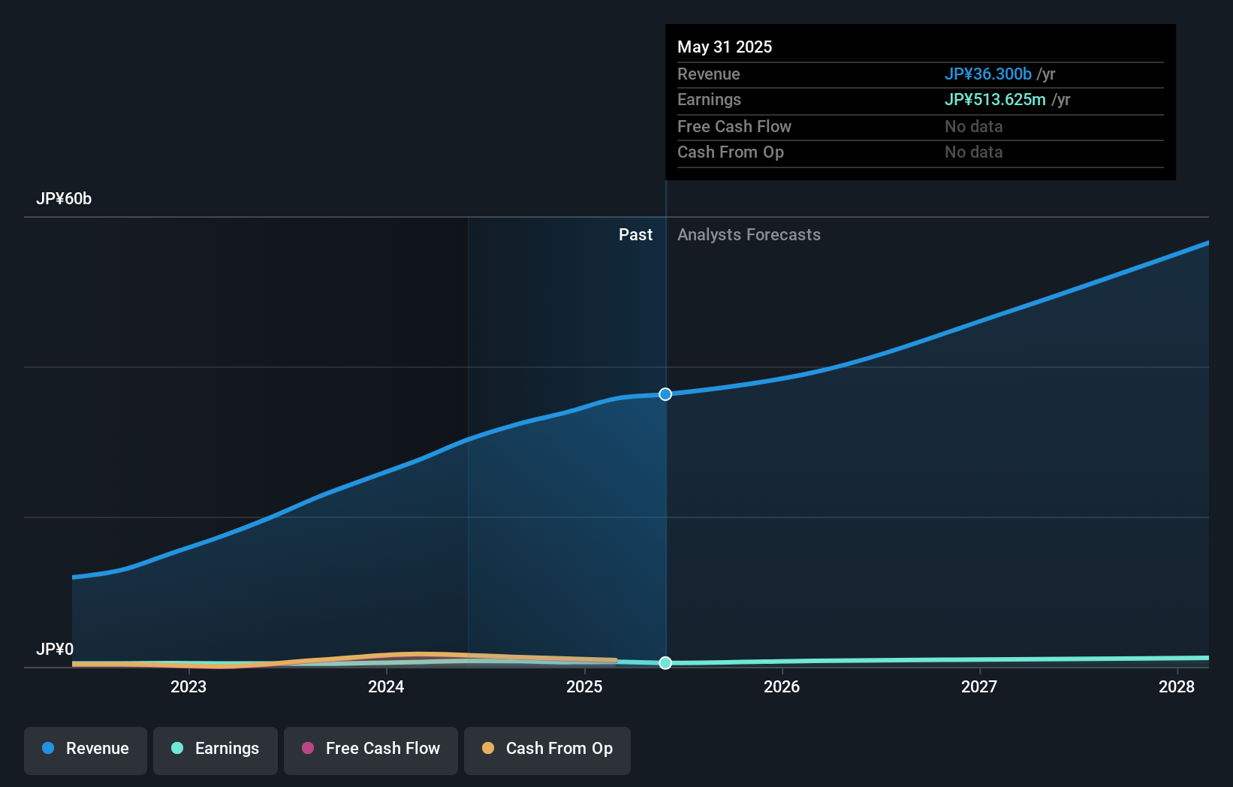The height and width of the screenshot is (787, 1233).
Task: Click the 2024 axis label
Action: tap(386, 686)
